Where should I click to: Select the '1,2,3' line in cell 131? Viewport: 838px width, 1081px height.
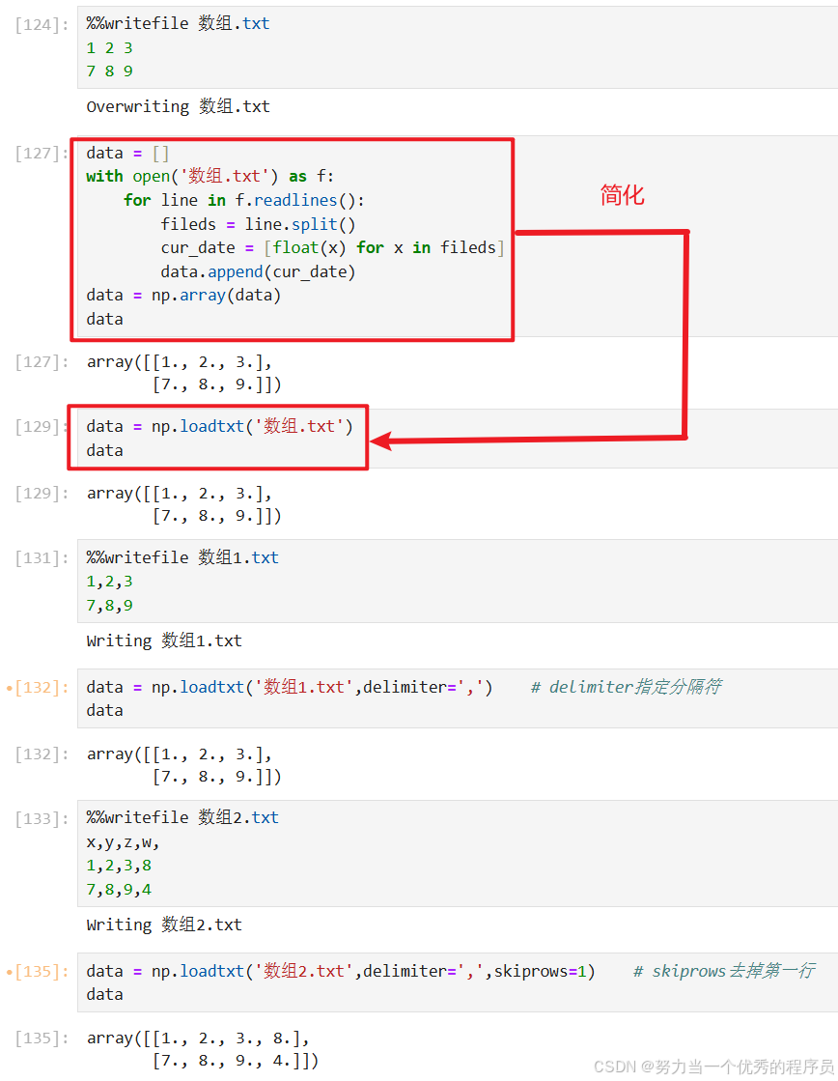click(x=109, y=582)
